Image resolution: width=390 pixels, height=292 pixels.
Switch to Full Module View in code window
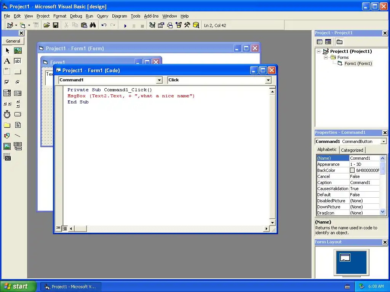(x=65, y=228)
